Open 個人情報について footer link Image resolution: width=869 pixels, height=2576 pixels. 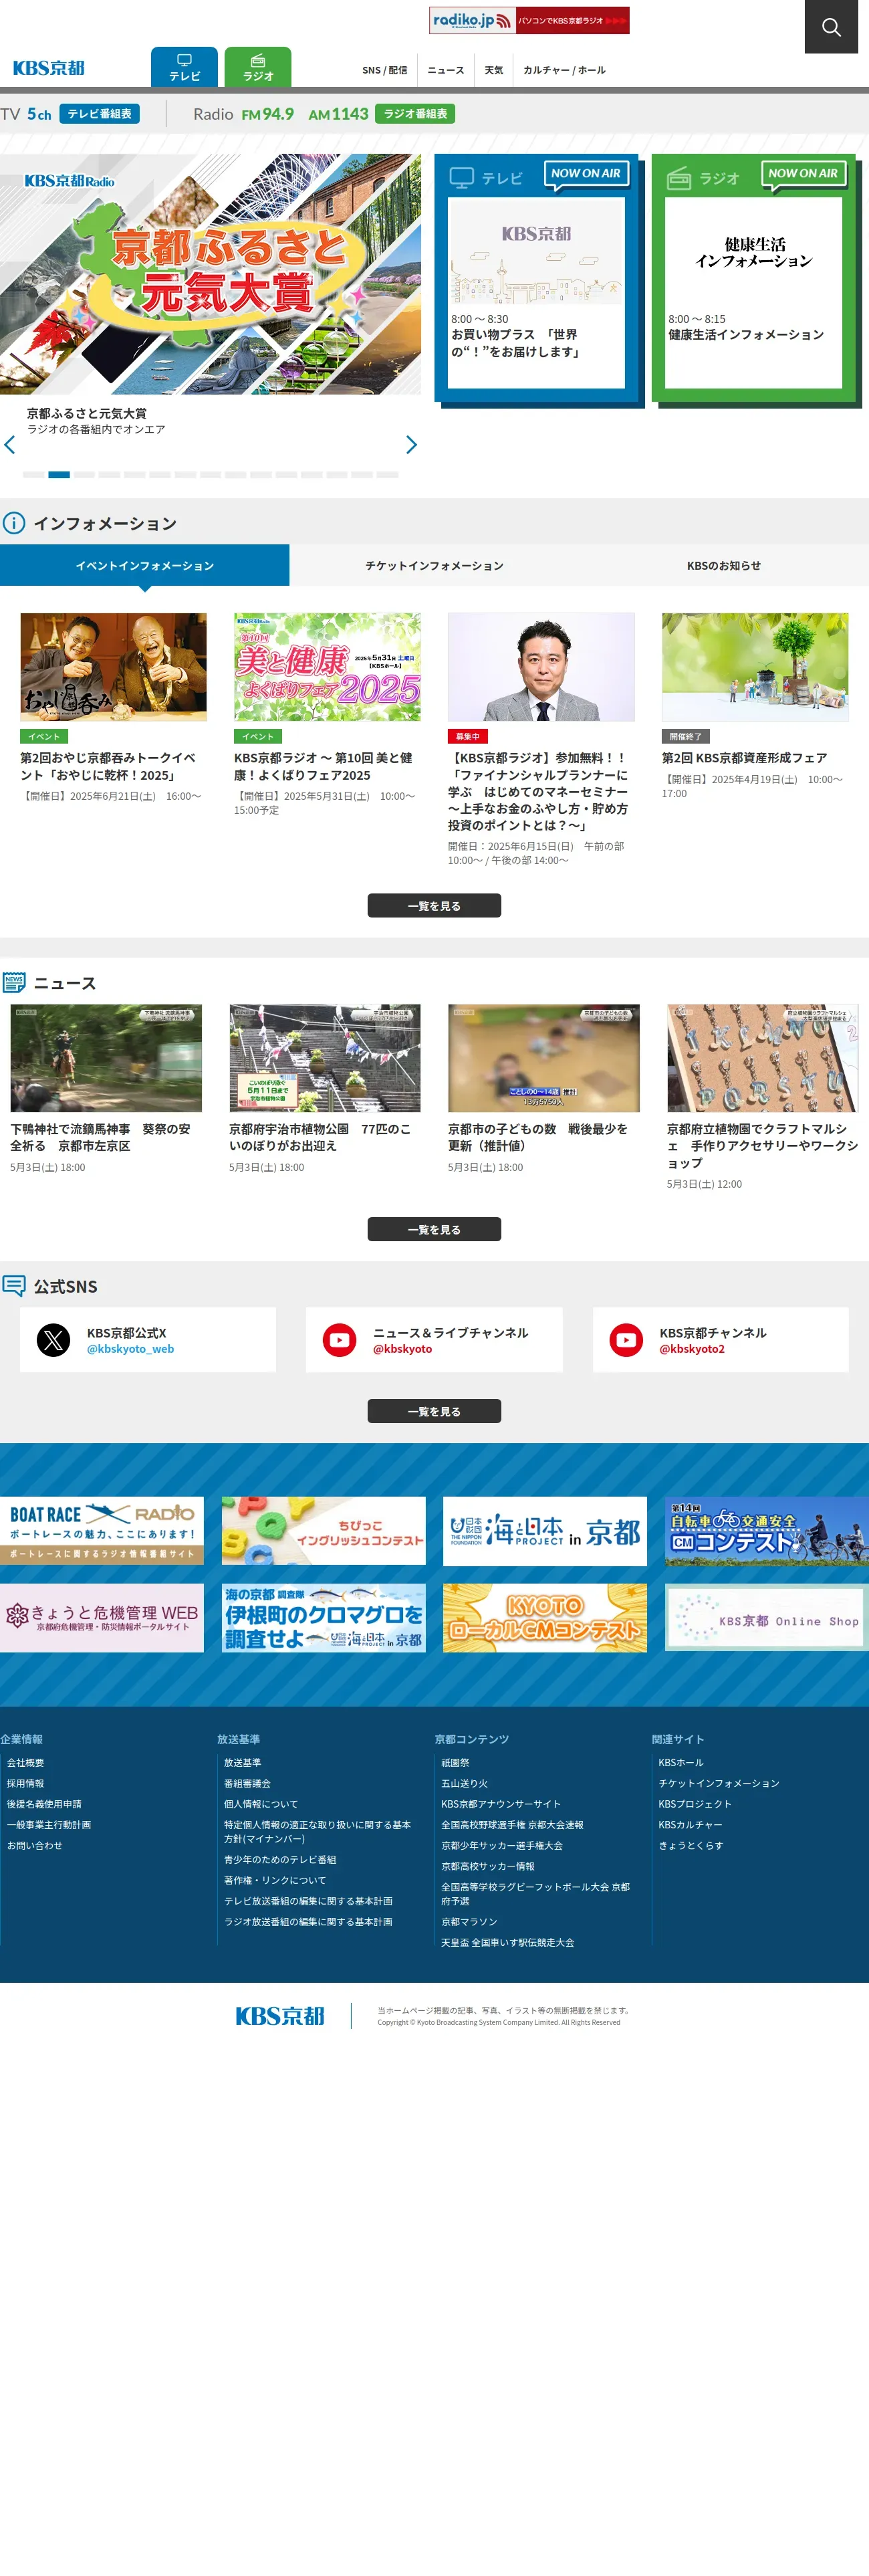coord(261,1804)
